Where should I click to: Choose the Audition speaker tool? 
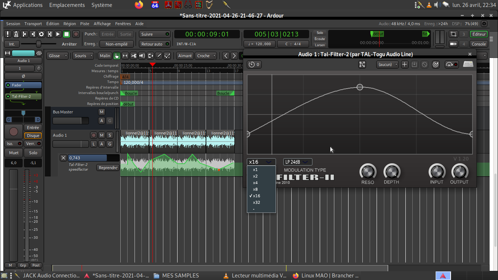click(x=142, y=56)
